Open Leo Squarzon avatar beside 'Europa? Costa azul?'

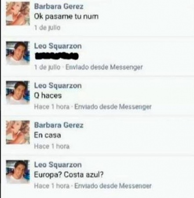18,172
